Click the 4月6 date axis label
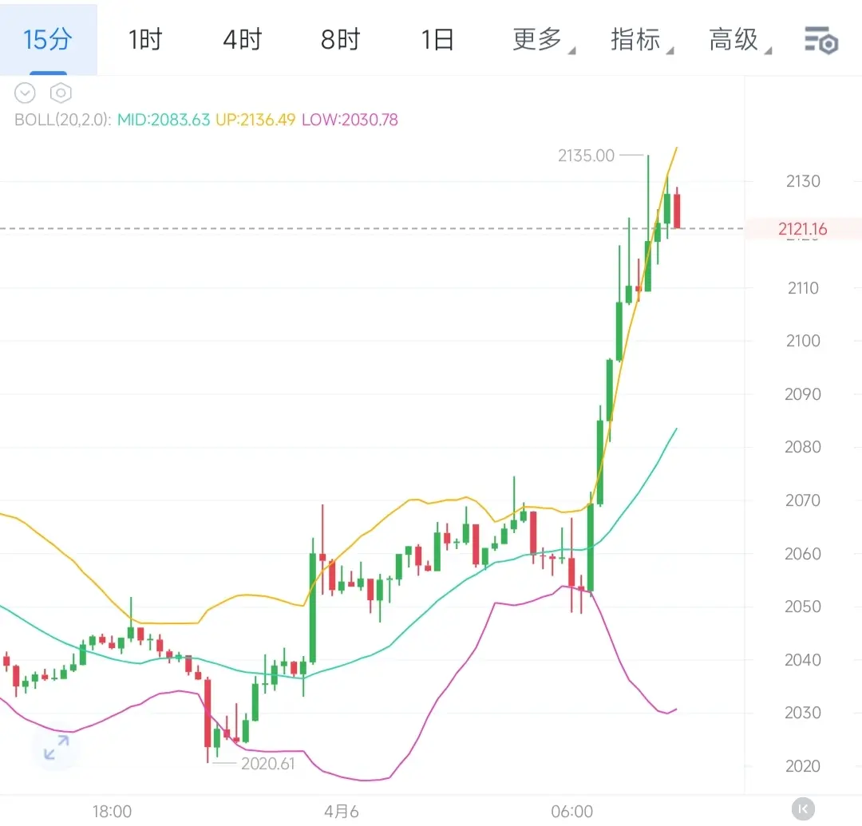This screenshot has height=826, width=862. pos(342,811)
